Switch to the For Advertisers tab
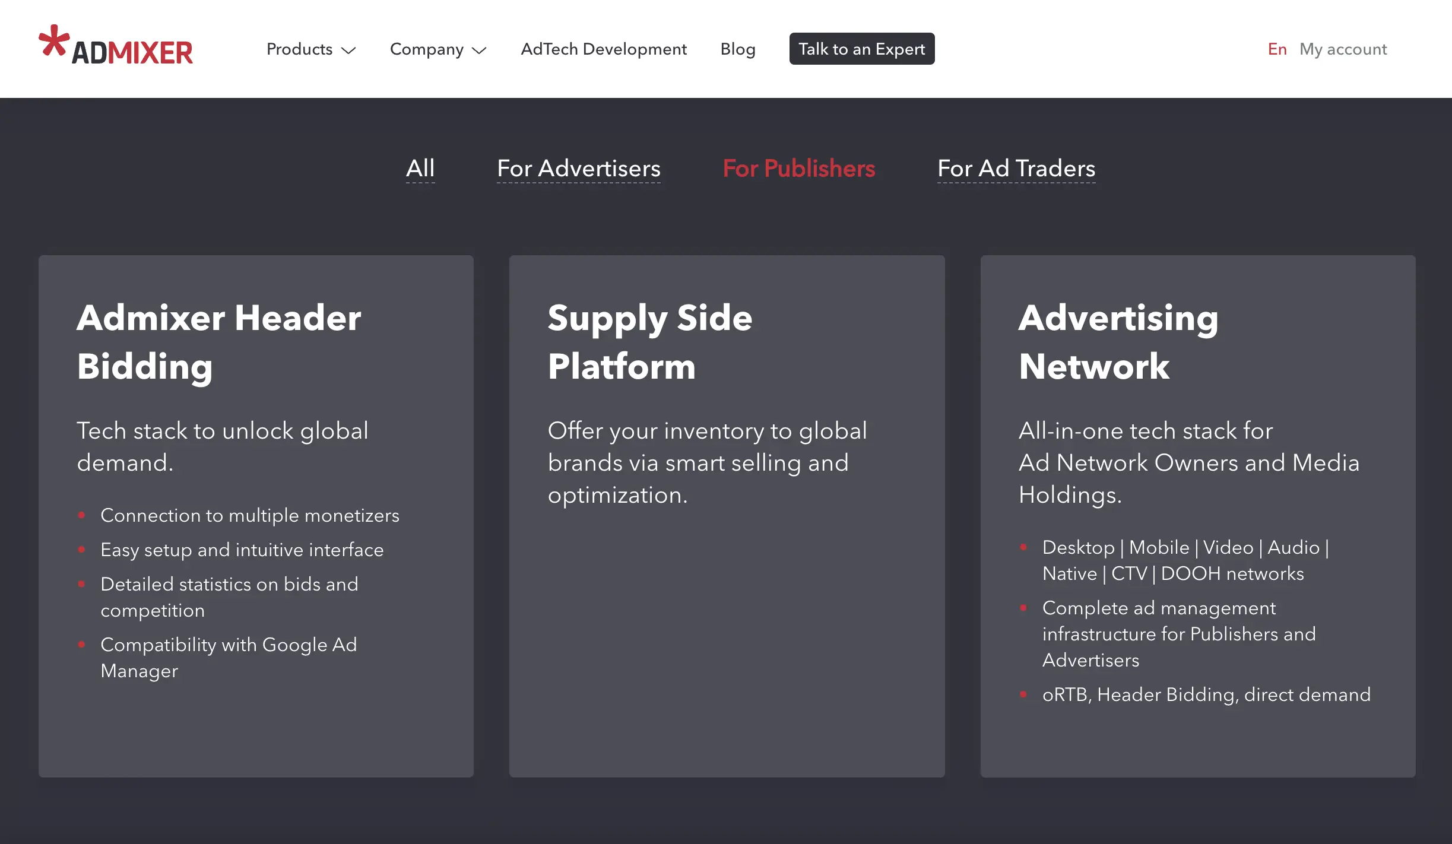The width and height of the screenshot is (1452, 844). point(578,169)
